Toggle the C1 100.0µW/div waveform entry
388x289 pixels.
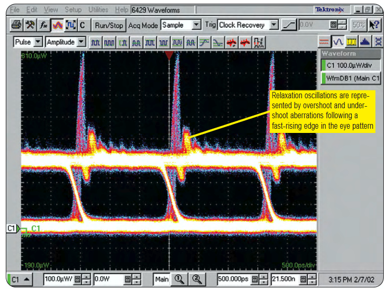tap(350, 66)
